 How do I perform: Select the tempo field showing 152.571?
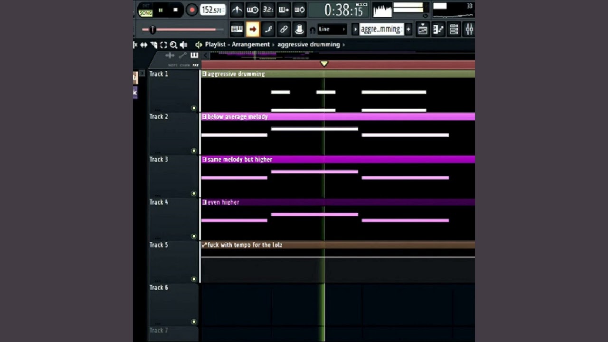212,10
